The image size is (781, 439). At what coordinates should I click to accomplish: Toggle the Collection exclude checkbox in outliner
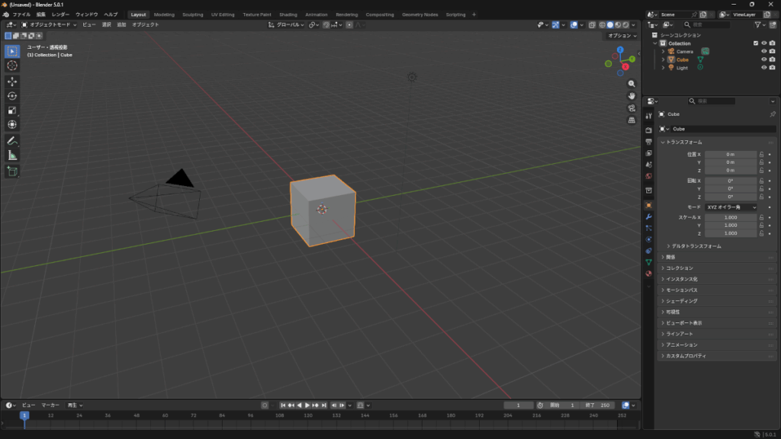756,43
